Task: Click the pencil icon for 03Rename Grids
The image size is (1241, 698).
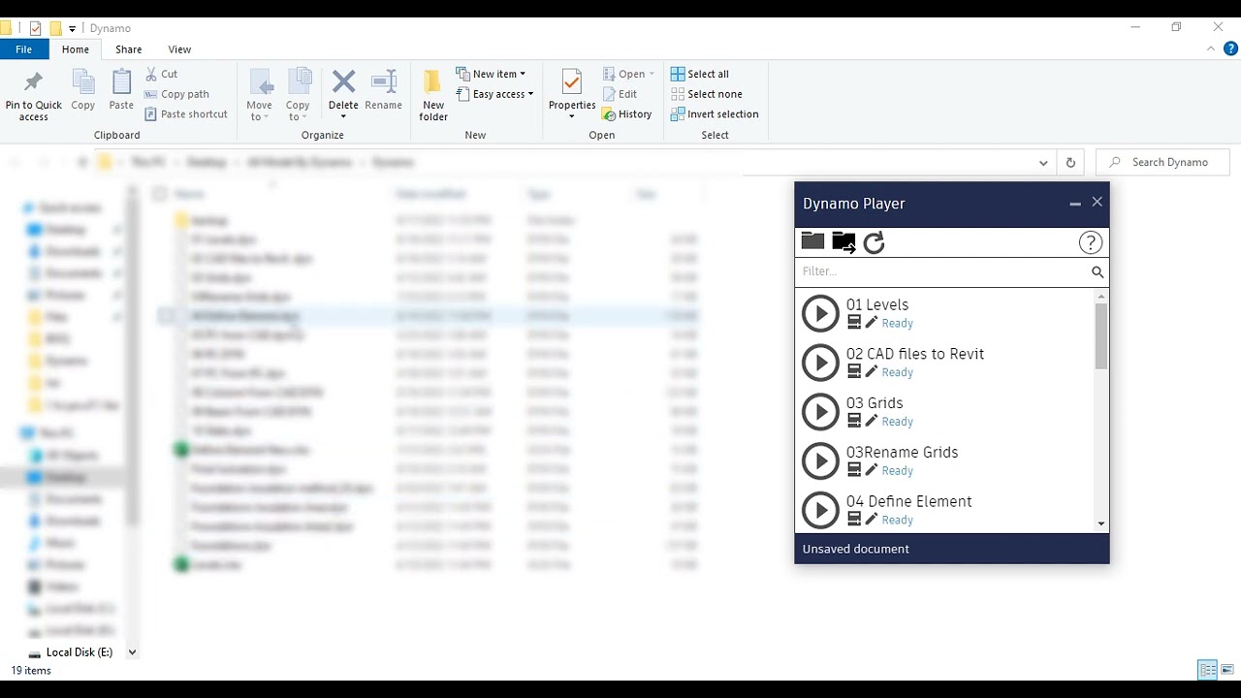Action: click(871, 470)
